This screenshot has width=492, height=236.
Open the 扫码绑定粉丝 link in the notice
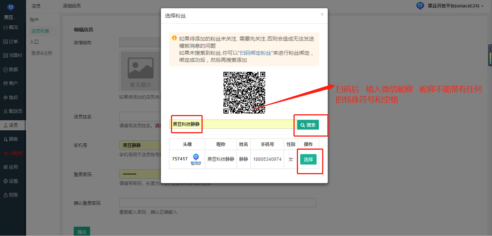256,53
